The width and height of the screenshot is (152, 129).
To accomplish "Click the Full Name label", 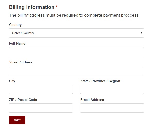I will click(x=17, y=43).
